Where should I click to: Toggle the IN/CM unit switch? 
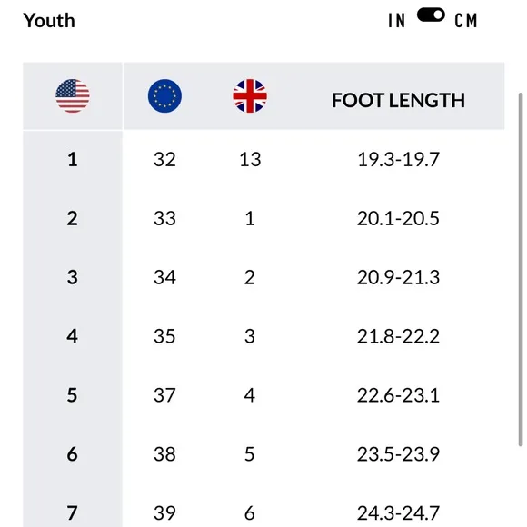coord(431,15)
